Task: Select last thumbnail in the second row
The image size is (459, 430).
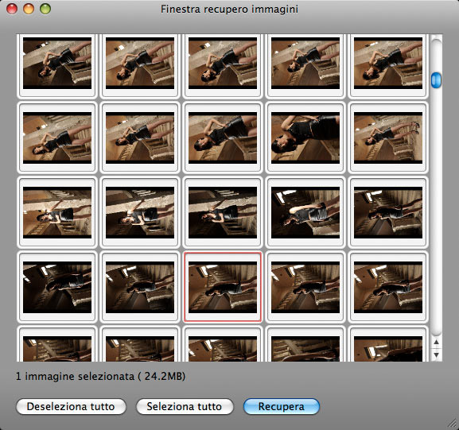Action: pyautogui.click(x=388, y=138)
